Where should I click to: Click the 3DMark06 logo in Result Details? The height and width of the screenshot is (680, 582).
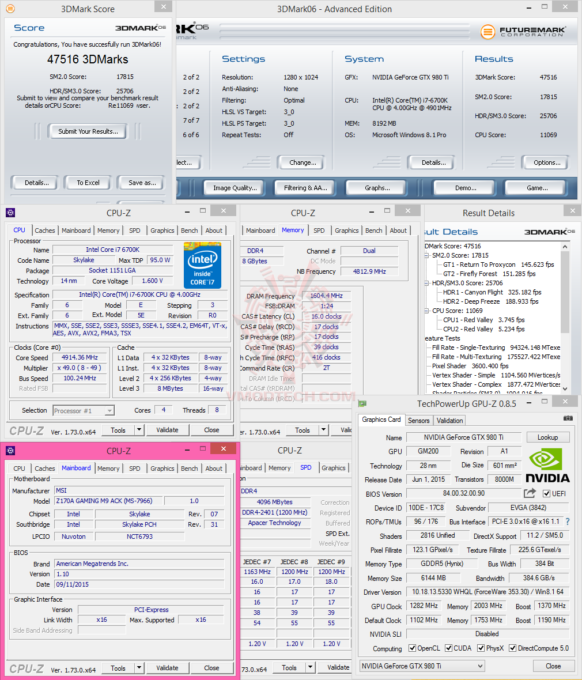click(x=550, y=232)
